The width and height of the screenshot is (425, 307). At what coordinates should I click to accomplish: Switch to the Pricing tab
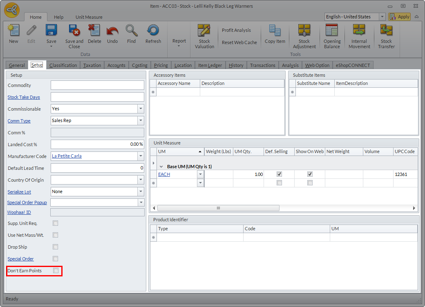click(x=161, y=65)
